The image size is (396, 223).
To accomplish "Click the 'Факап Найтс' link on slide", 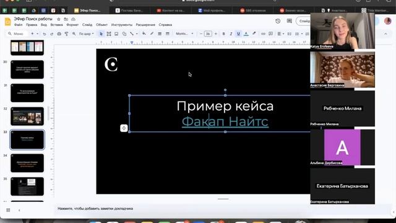I will click(x=225, y=121).
